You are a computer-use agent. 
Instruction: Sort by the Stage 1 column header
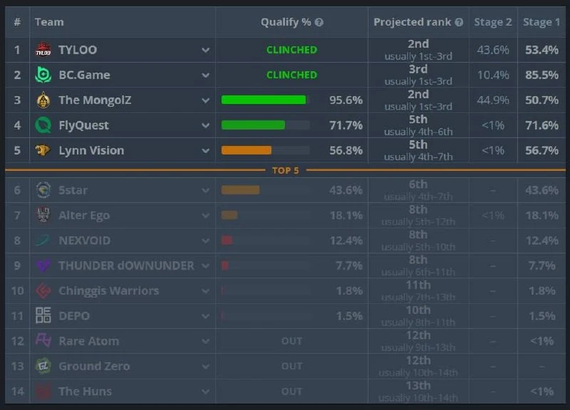coord(541,22)
